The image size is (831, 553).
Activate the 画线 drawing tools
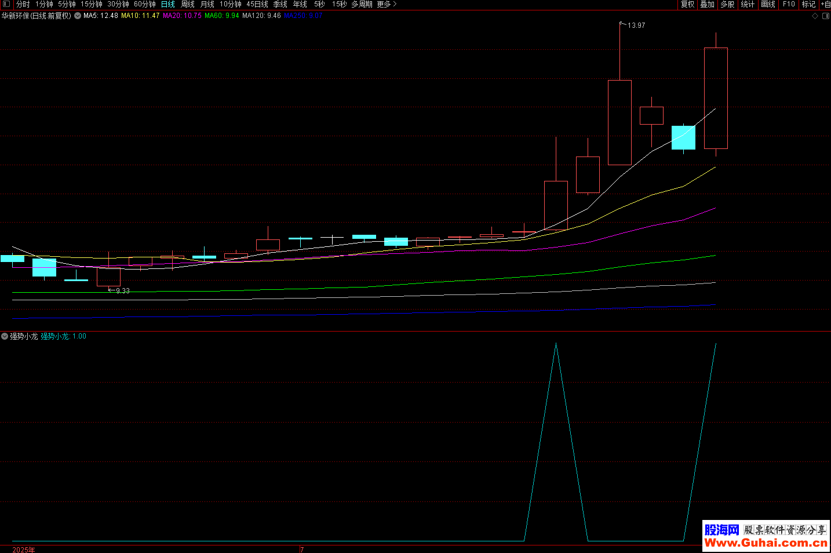[x=768, y=4]
